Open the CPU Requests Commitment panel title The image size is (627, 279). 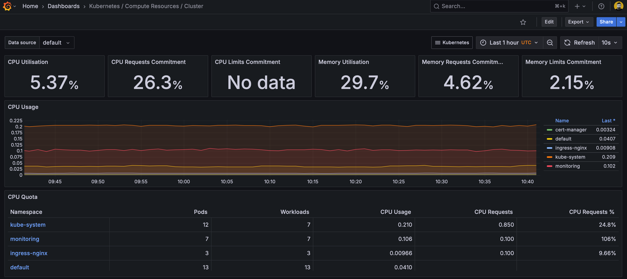[149, 62]
